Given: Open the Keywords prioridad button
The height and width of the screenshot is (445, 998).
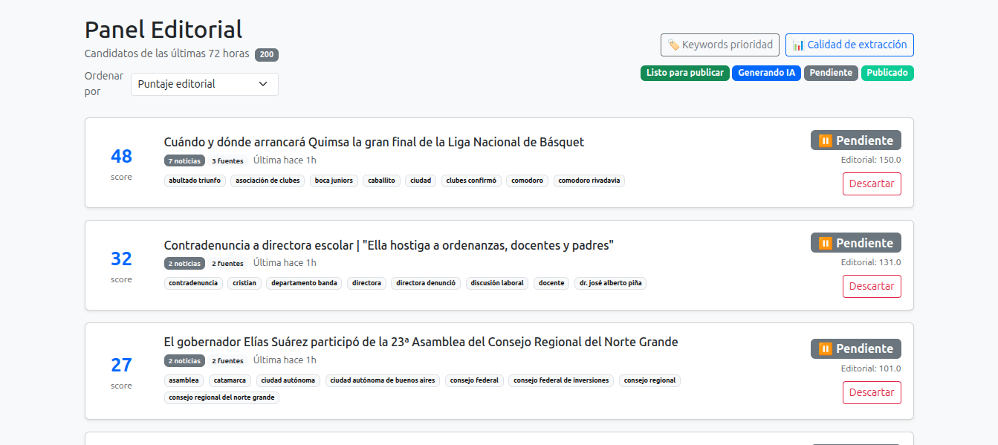Looking at the screenshot, I should coord(720,45).
